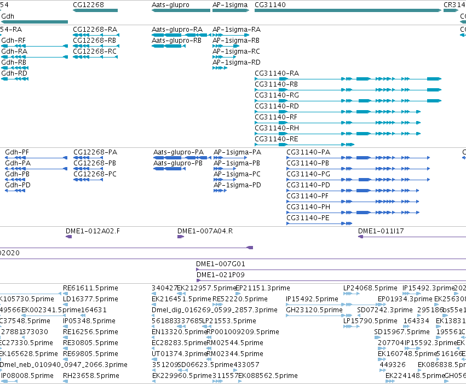Screen dimensions: 466x384
Task: Click the Aats-glupro gene label
Action: [x=170, y=5]
